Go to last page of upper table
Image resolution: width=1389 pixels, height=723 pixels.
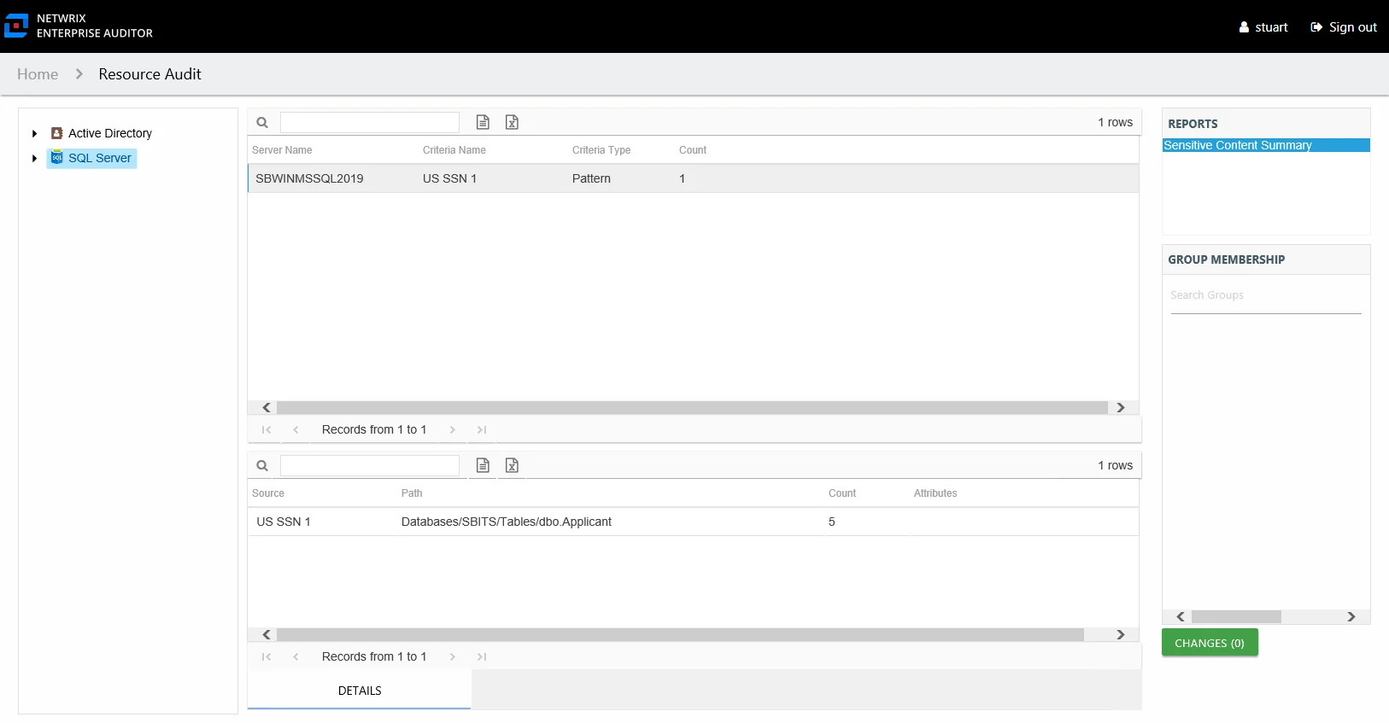tap(482, 429)
